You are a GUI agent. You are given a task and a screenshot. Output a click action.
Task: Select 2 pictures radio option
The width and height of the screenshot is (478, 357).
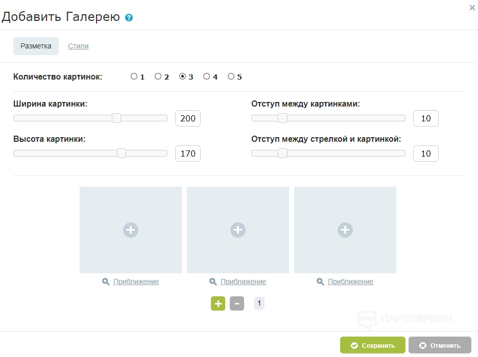point(158,76)
